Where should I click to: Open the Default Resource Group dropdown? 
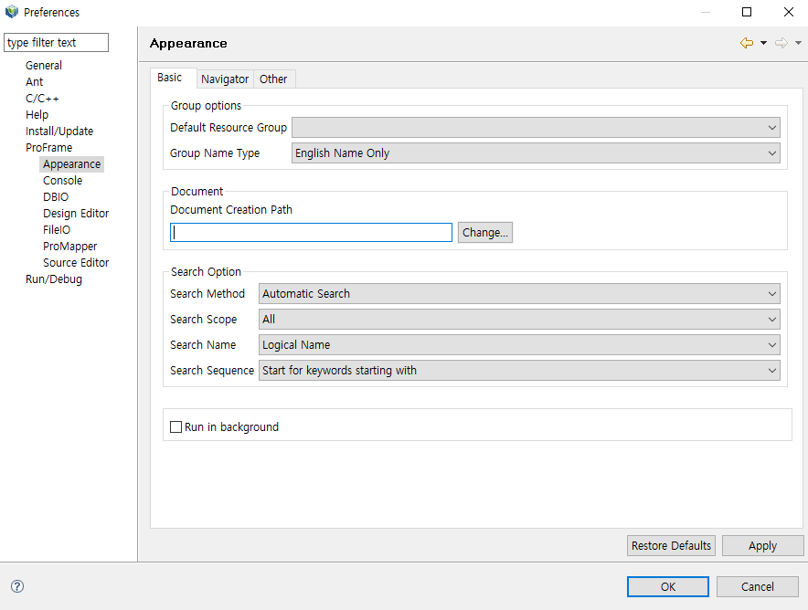pos(536,128)
